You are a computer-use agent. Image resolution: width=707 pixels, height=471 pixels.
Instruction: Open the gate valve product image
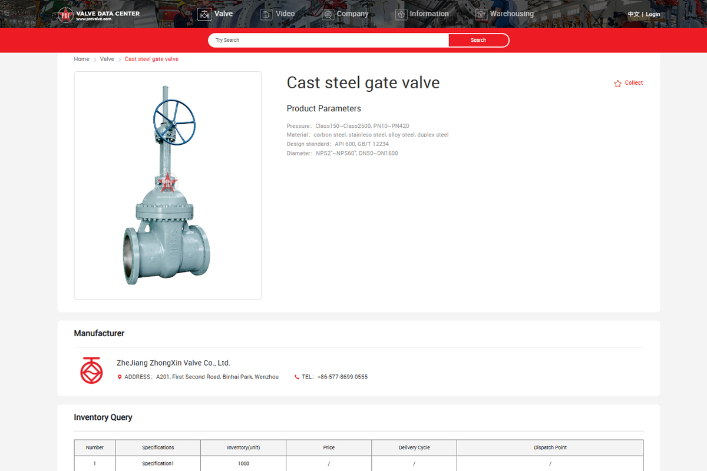tap(167, 185)
